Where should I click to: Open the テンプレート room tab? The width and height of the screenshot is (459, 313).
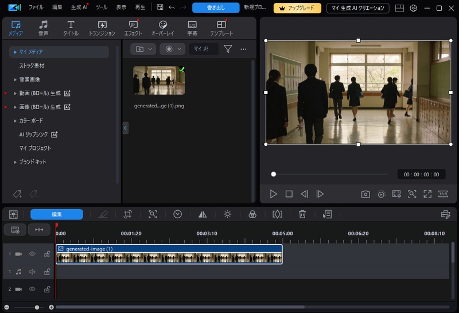click(x=221, y=28)
